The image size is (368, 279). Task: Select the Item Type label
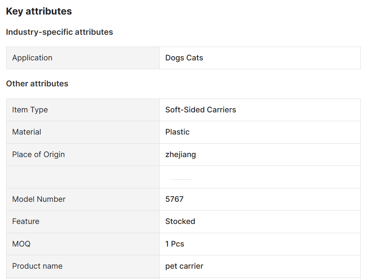(30, 110)
